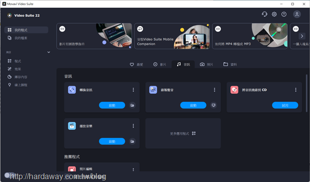Click the 將音訊燒錄到 CD app icon
This screenshot has width=310, height=182.
tap(234, 90)
